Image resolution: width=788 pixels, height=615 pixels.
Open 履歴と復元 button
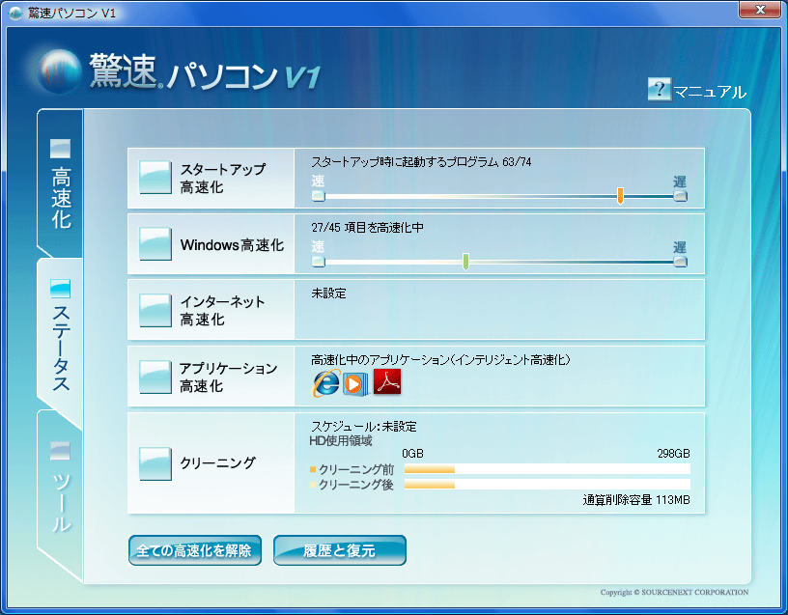340,550
